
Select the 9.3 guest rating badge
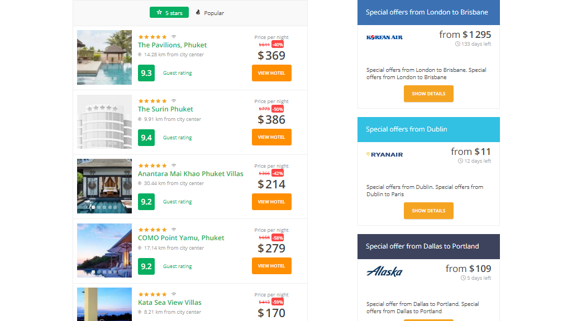tap(146, 72)
